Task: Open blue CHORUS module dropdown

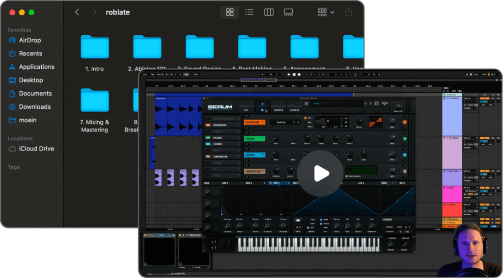Action: [255, 155]
